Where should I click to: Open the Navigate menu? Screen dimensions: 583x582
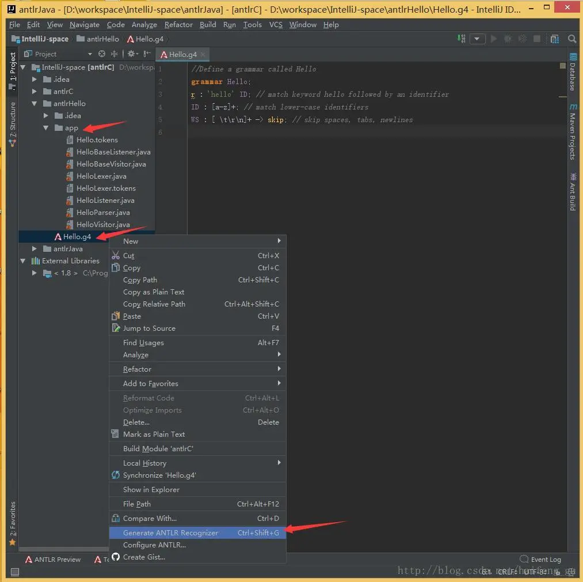85,25
